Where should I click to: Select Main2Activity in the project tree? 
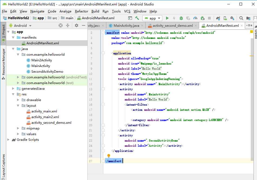point(42,60)
